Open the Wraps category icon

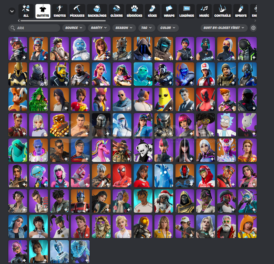pyautogui.click(x=169, y=11)
